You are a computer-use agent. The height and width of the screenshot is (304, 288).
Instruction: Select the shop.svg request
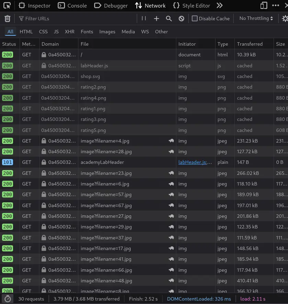(144, 76)
